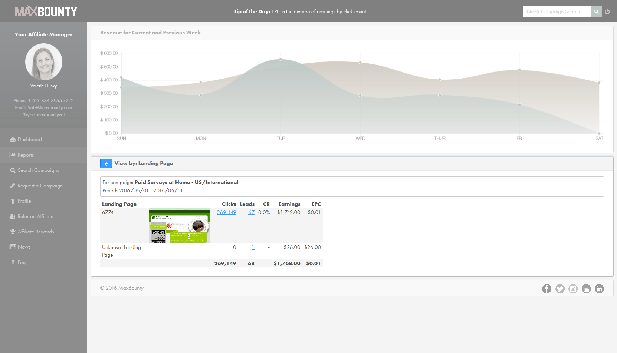Click the Earnings column header
Image resolution: width=617 pixels, height=353 pixels.
(x=289, y=204)
